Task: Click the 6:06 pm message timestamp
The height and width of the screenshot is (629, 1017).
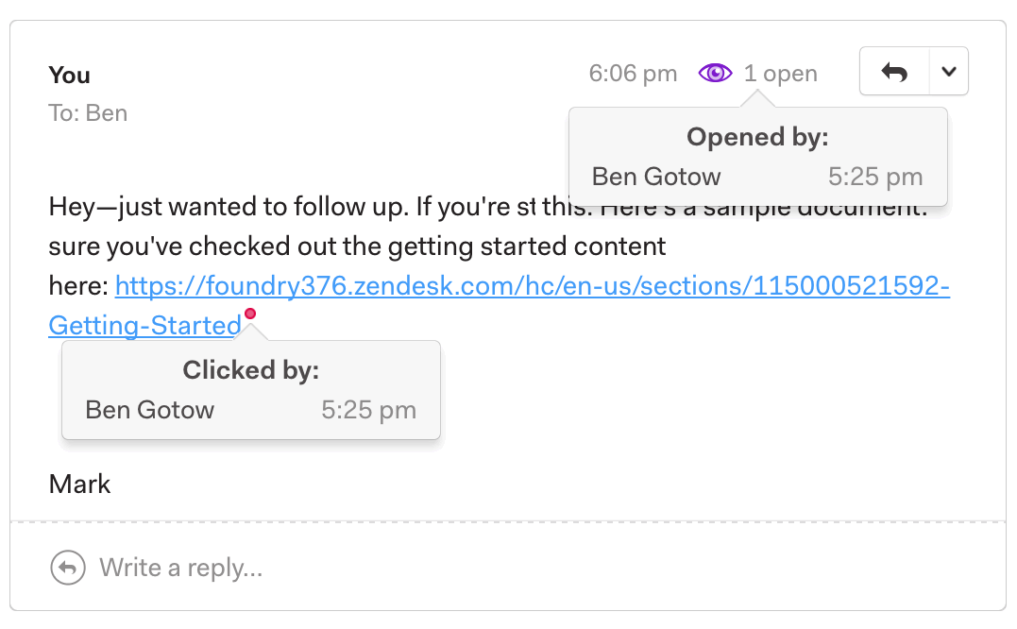Action: coord(633,74)
